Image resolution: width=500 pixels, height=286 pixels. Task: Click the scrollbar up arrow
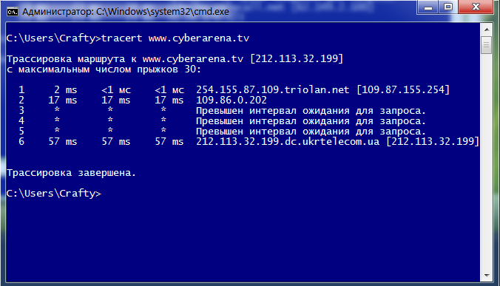click(x=486, y=30)
